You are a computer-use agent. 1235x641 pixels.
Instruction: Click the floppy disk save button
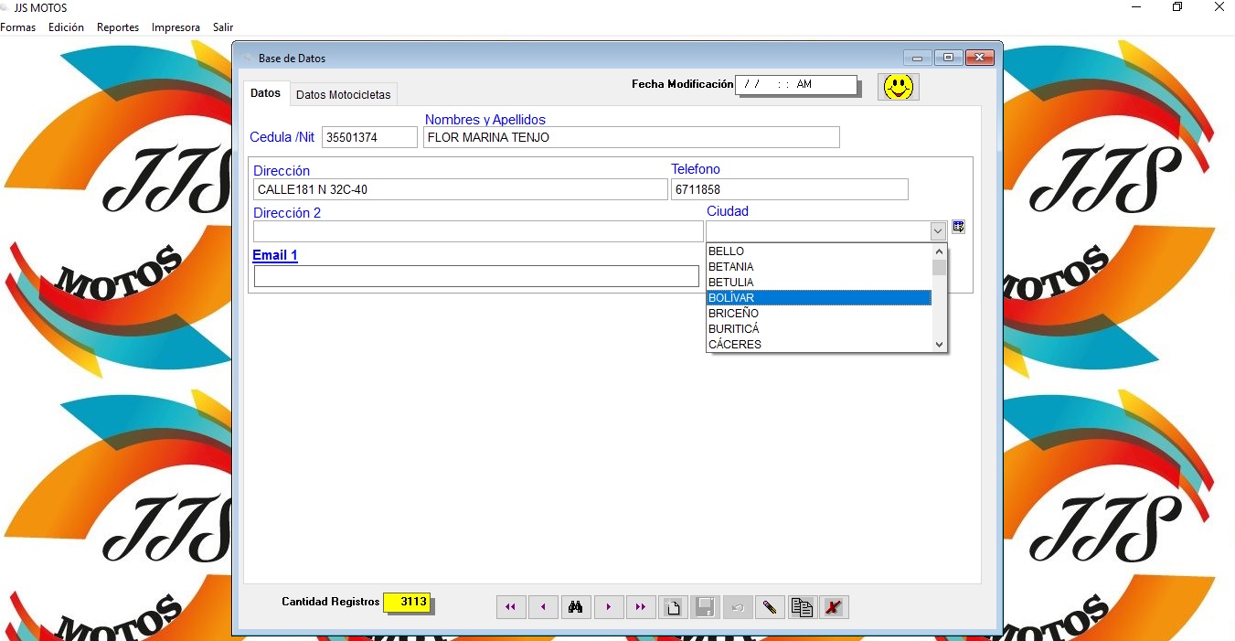[705, 607]
